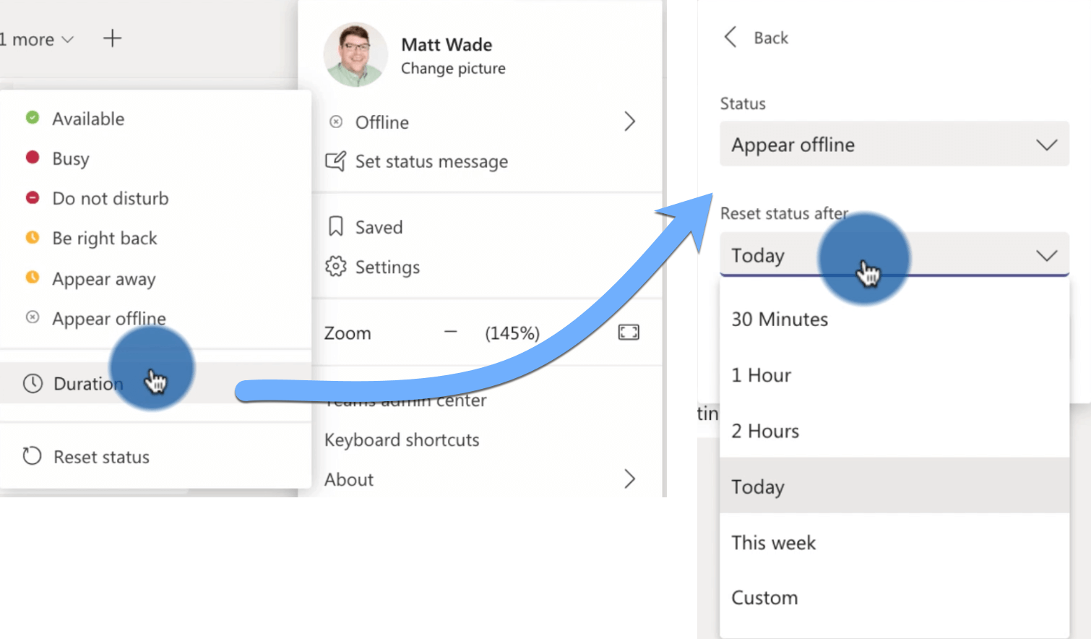The image size is (1091, 639).
Task: Click Matt Wade's profile picture
Action: click(355, 54)
